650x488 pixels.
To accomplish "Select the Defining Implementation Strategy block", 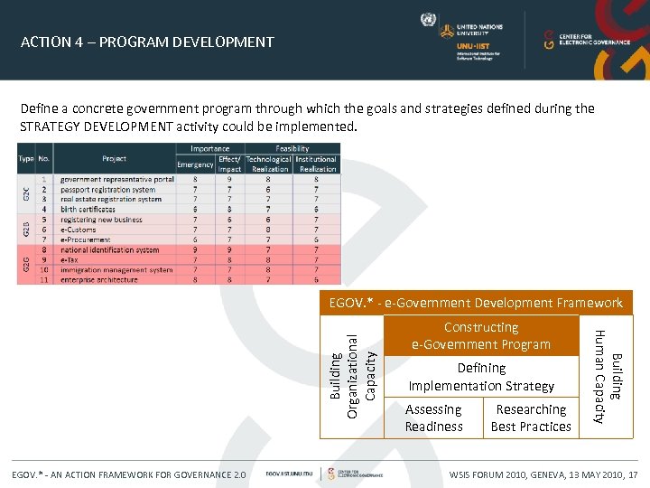I will pyautogui.click(x=481, y=377).
